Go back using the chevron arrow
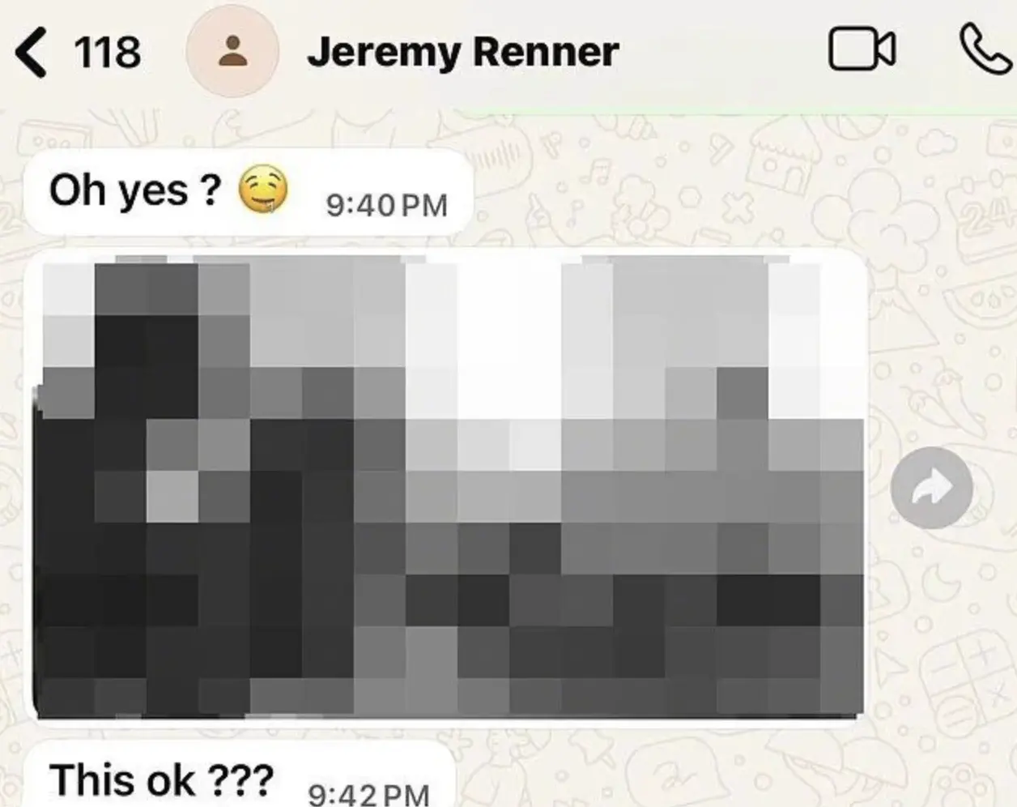1017x807 pixels. tap(32, 51)
